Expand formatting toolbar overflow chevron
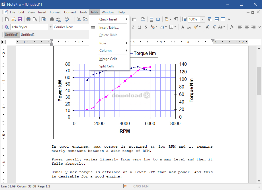 [259, 27]
